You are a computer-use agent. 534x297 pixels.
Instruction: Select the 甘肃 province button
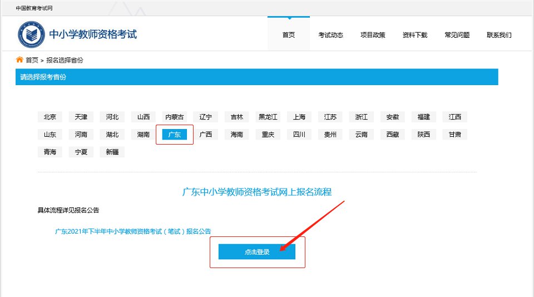pos(455,135)
